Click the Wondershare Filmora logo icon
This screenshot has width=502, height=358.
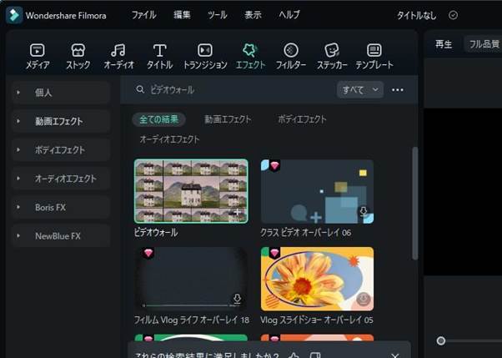14,15
